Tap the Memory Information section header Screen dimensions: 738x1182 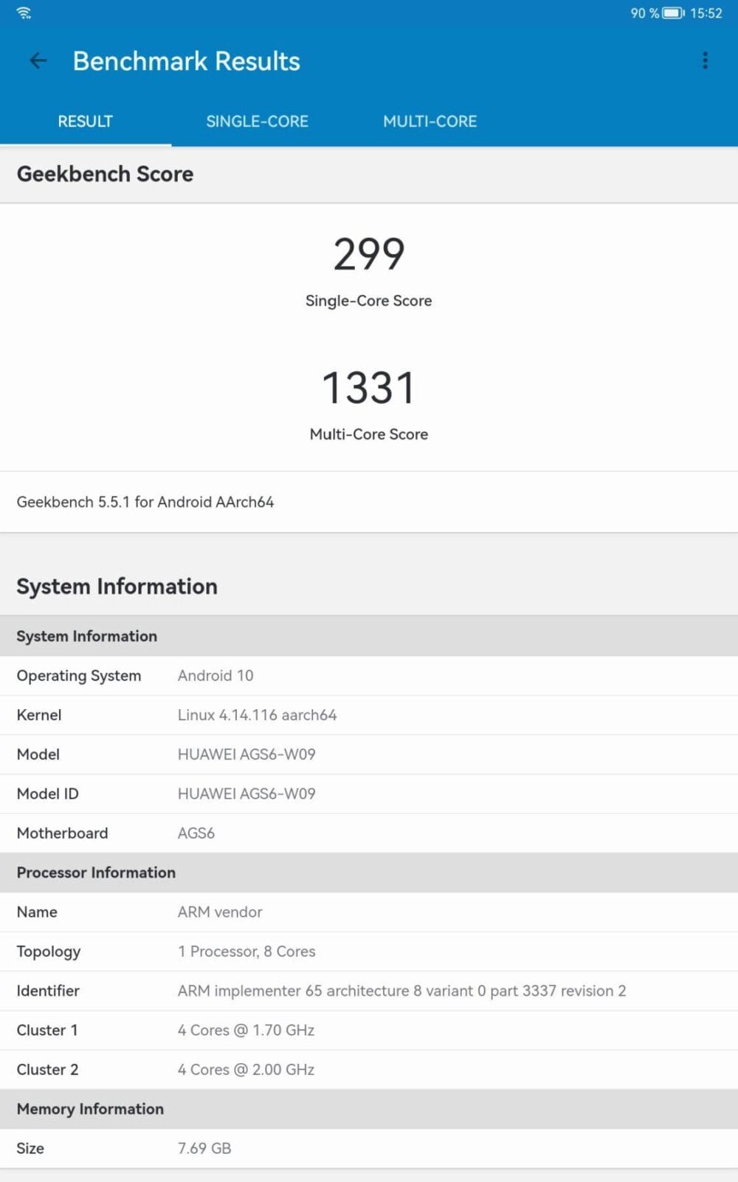(369, 1109)
